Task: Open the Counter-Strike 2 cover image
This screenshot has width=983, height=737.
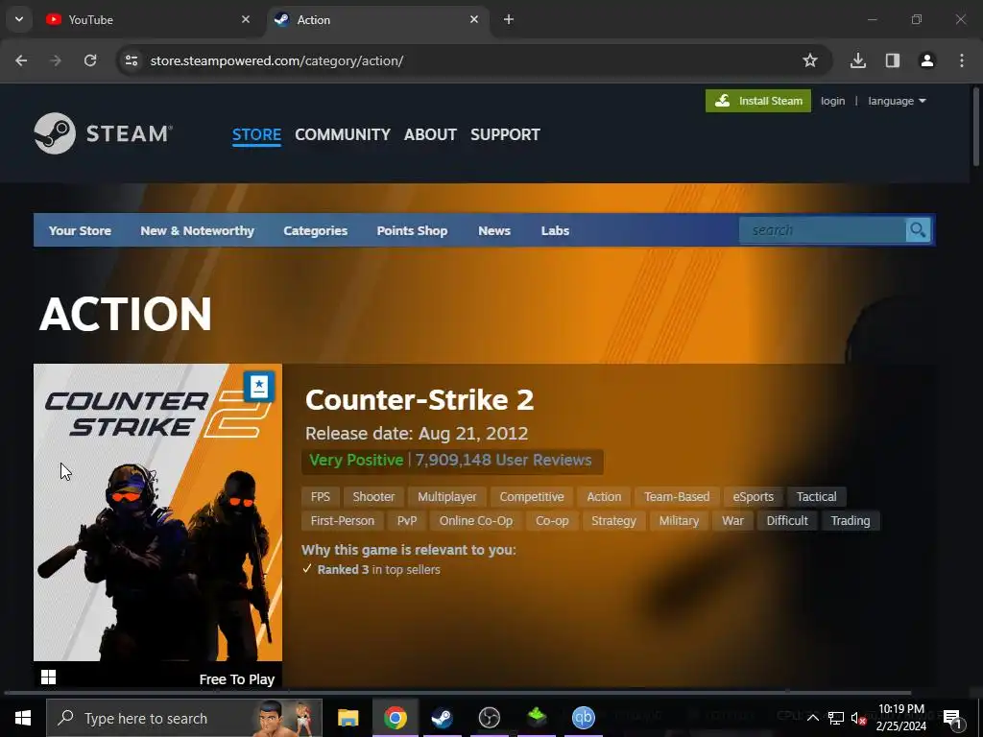Action: pos(157,512)
